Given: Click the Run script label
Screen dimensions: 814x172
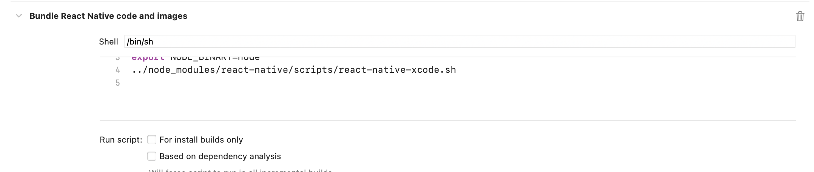Looking at the screenshot, I should point(121,140).
